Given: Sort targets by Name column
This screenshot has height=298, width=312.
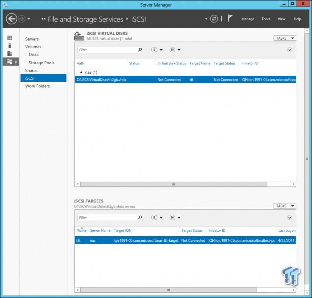Looking at the screenshot, I should 82,230.
